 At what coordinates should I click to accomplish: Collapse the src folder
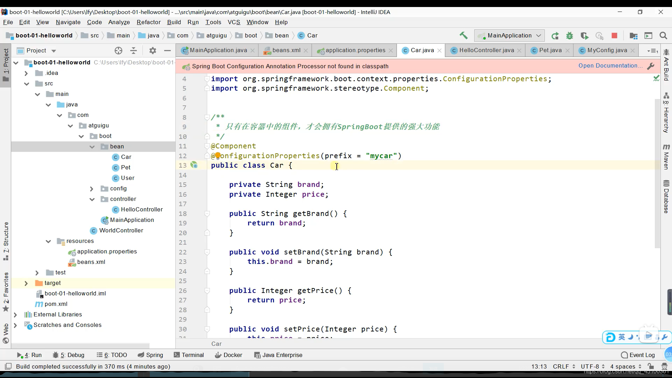[x=27, y=84]
